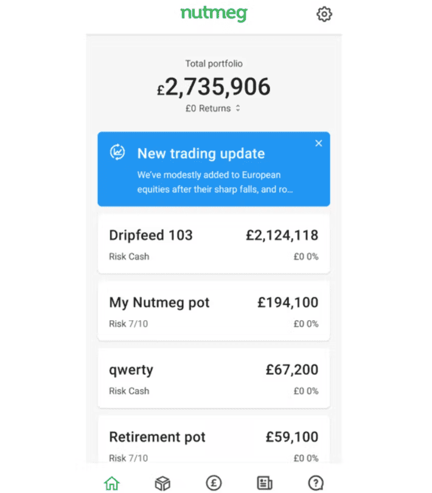
Task: View the Total portfolio balance
Action: [214, 86]
